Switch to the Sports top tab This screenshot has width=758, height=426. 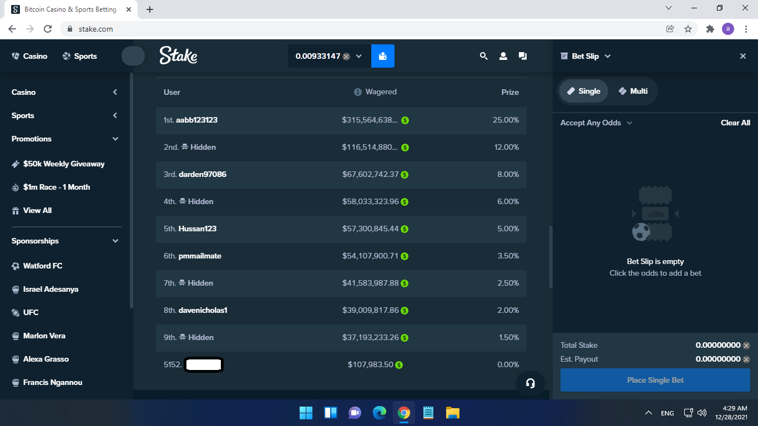coord(79,56)
